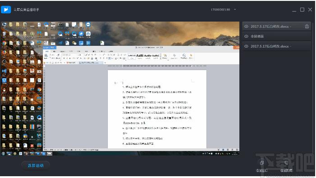Click the document page in the preview
The width and height of the screenshot is (316, 178).
[157, 109]
